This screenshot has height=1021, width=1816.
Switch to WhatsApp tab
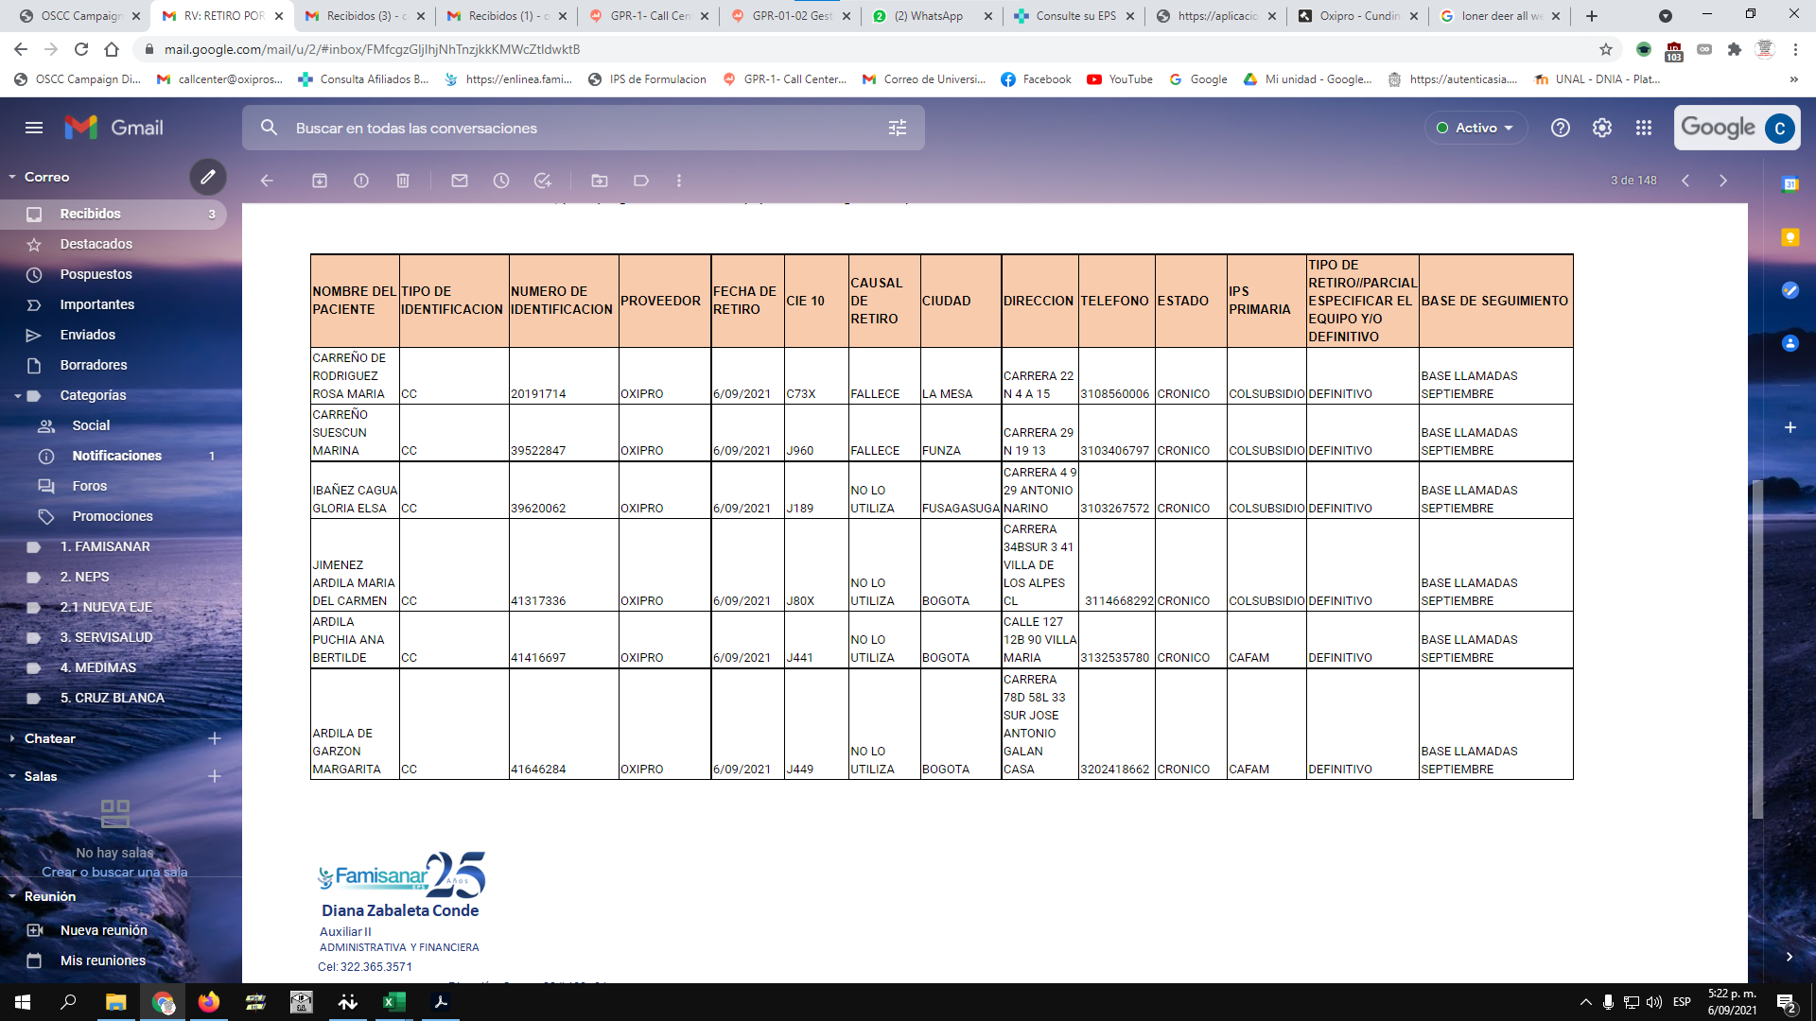coord(932,16)
